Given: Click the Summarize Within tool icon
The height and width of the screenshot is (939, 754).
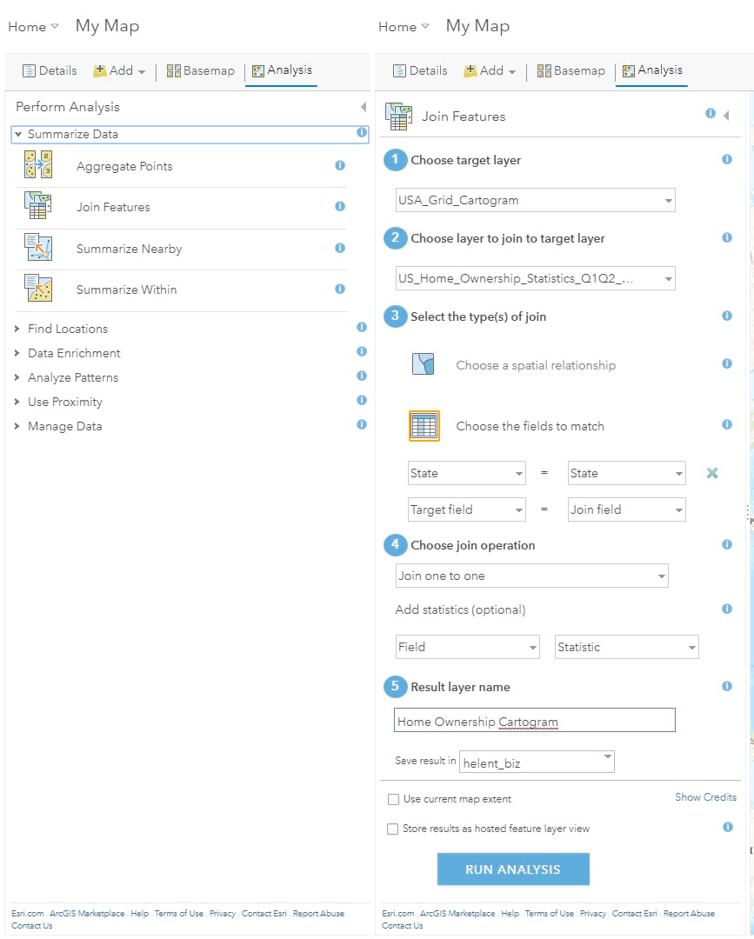Looking at the screenshot, I should [38, 289].
